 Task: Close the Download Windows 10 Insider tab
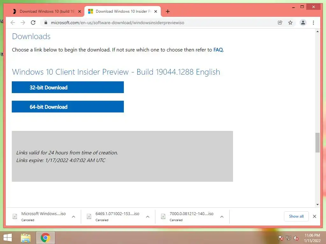pyautogui.click(x=155, y=11)
